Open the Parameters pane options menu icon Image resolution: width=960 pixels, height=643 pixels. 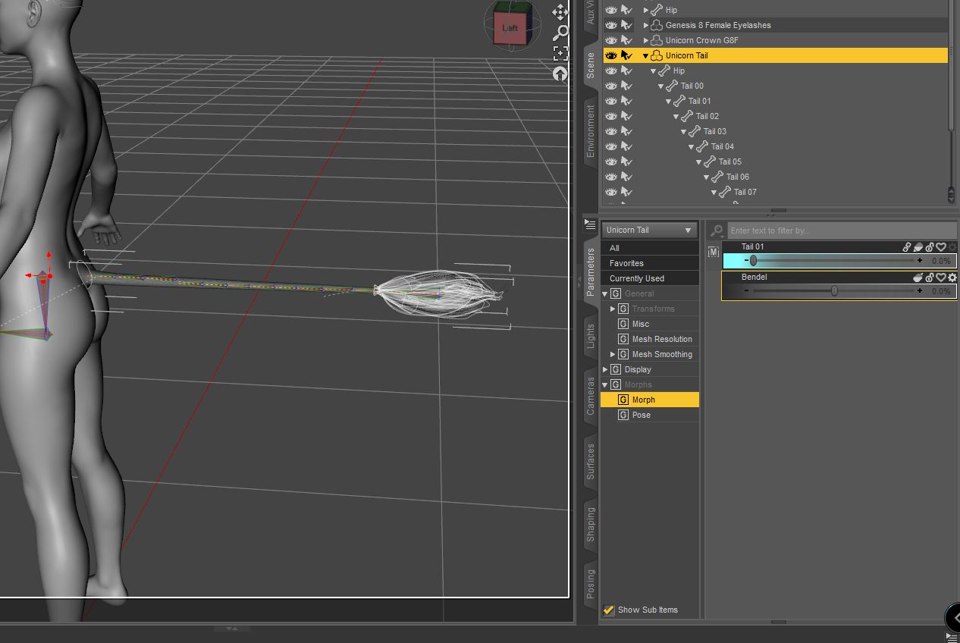coord(590,224)
